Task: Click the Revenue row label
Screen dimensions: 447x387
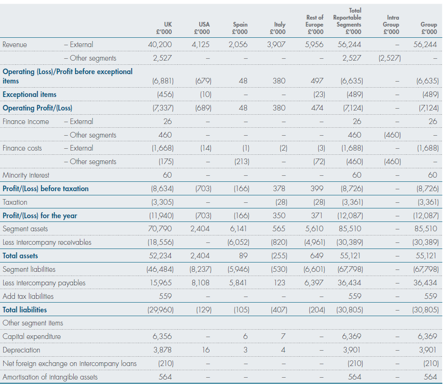Action: click(x=15, y=45)
